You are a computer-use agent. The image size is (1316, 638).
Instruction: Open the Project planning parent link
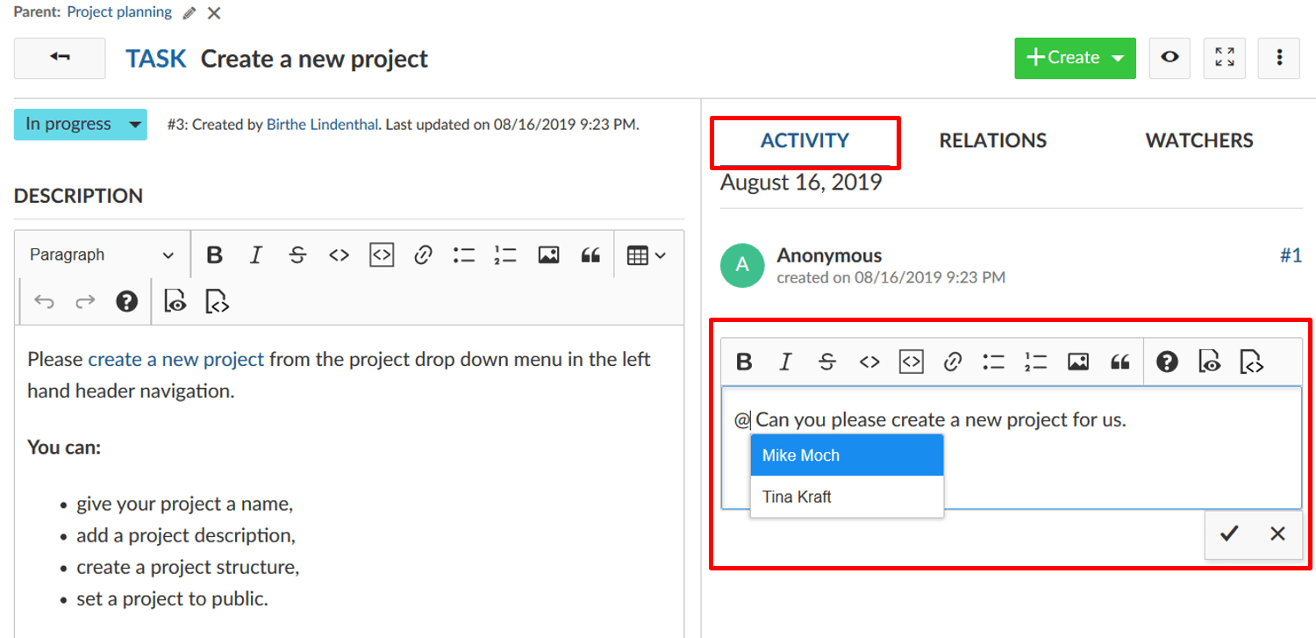(119, 12)
